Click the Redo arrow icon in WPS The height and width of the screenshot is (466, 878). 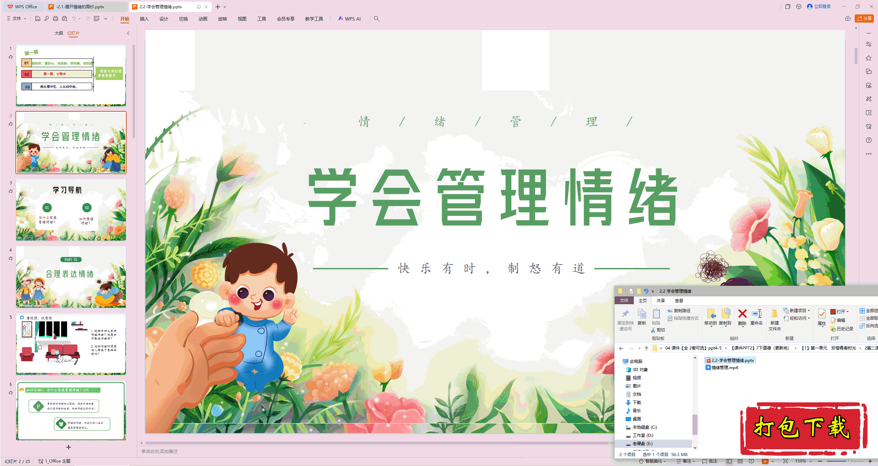point(88,19)
